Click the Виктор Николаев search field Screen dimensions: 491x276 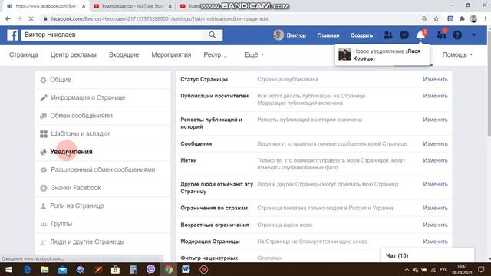pos(112,34)
